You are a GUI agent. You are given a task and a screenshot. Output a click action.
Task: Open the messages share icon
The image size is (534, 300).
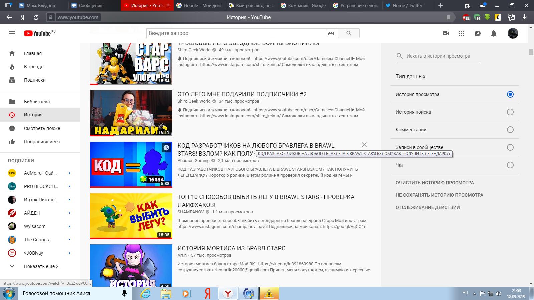478,33
